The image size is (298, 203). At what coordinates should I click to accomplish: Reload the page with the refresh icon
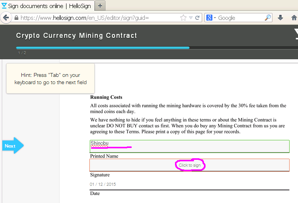(198, 18)
